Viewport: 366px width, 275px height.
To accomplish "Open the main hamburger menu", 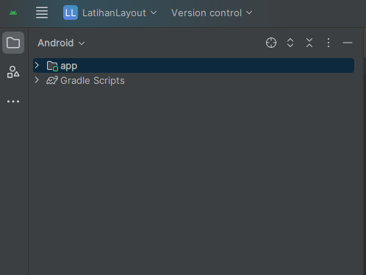I will click(x=42, y=12).
